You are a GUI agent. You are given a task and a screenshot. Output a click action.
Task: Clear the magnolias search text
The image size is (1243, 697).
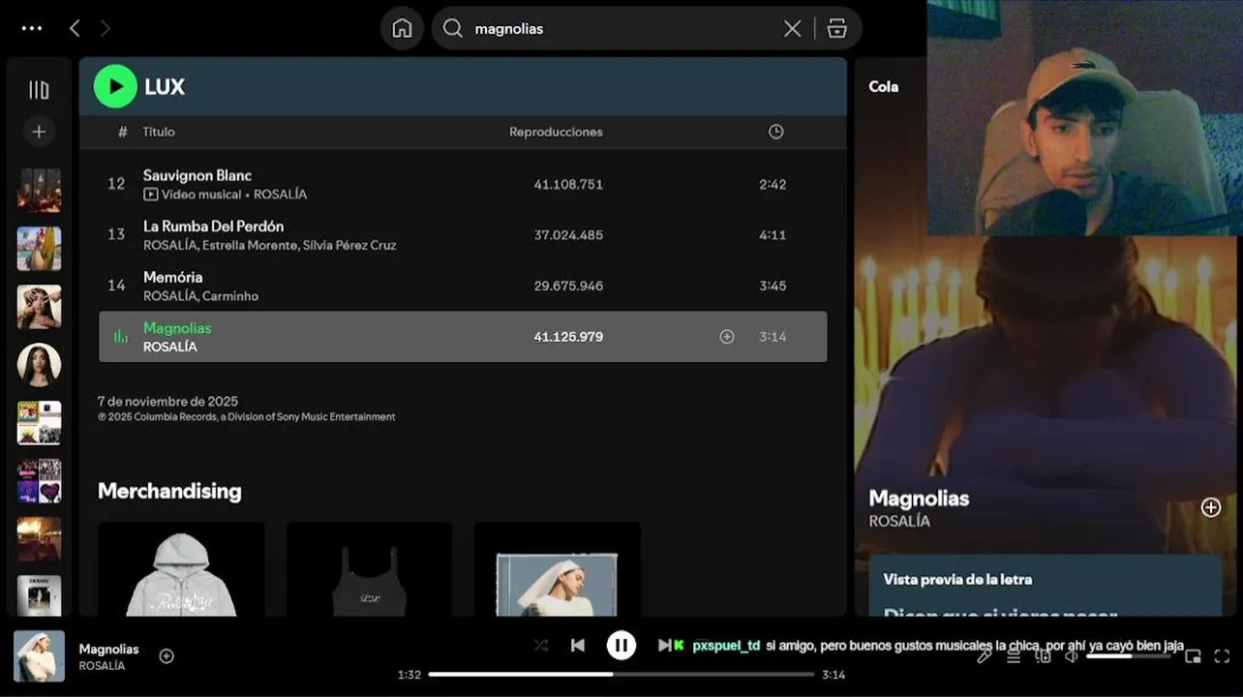[792, 28]
